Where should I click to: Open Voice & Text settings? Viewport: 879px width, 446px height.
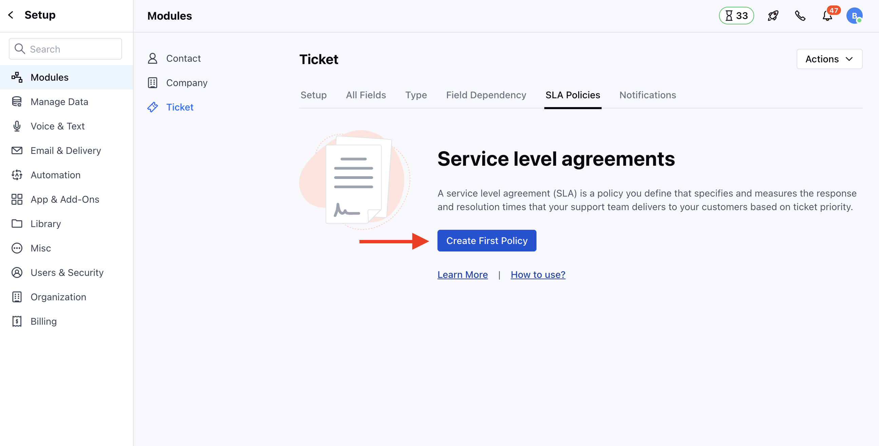(57, 126)
